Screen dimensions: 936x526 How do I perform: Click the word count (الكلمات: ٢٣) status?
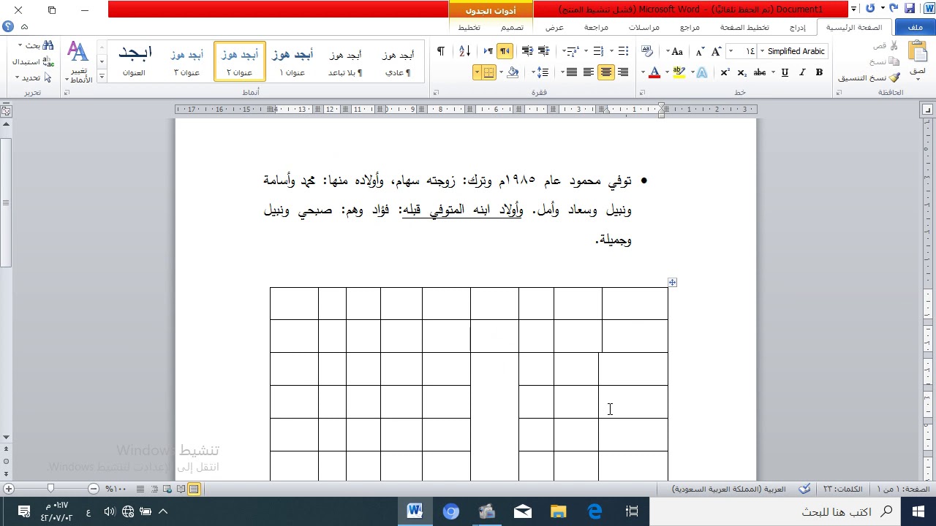843,489
